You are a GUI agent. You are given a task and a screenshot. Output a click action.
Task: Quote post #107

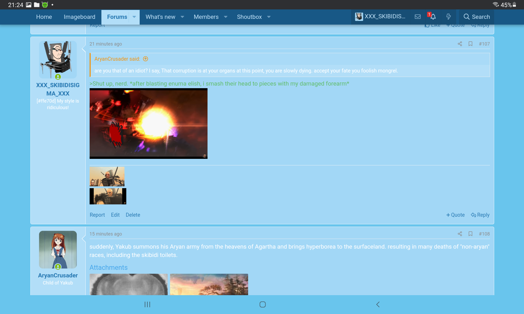[x=455, y=215]
